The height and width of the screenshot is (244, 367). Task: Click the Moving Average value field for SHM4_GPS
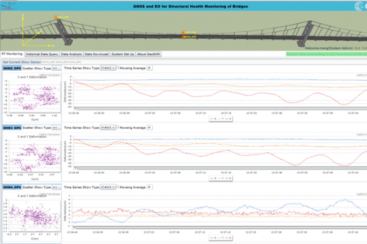149,187
